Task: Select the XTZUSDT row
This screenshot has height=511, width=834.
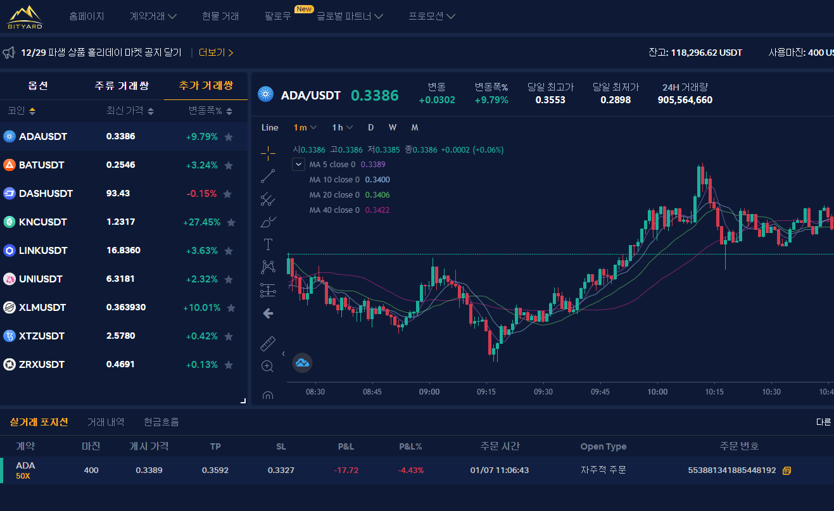Action: pos(123,336)
